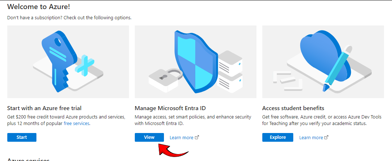Open Learn more link next to Explore
Viewport: 392px width, 161px height.
[x=311, y=138]
